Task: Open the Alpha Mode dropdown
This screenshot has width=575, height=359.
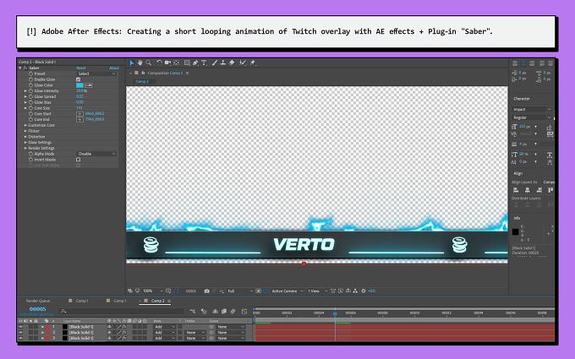Action: [x=96, y=154]
